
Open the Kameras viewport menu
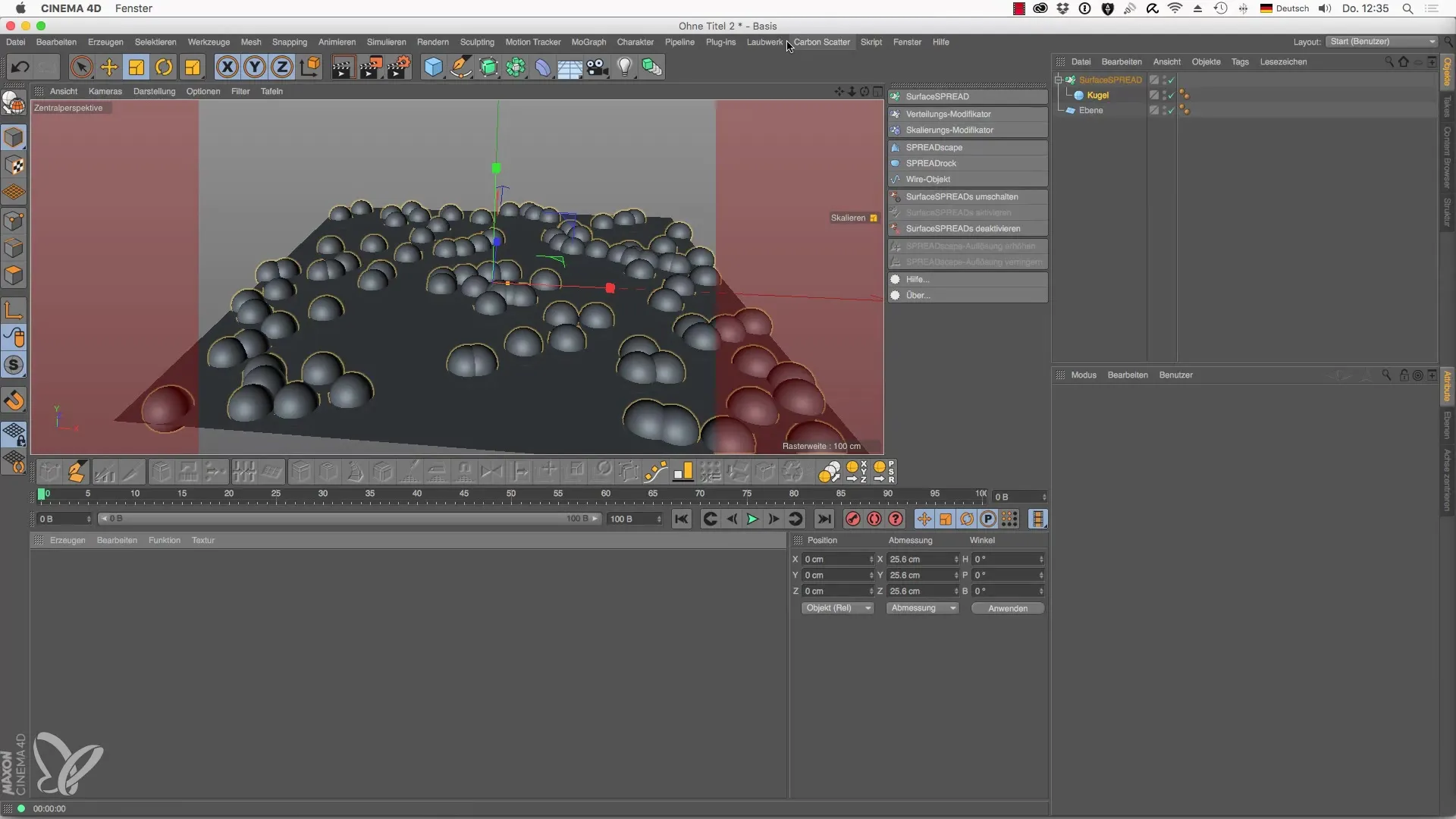coord(105,91)
